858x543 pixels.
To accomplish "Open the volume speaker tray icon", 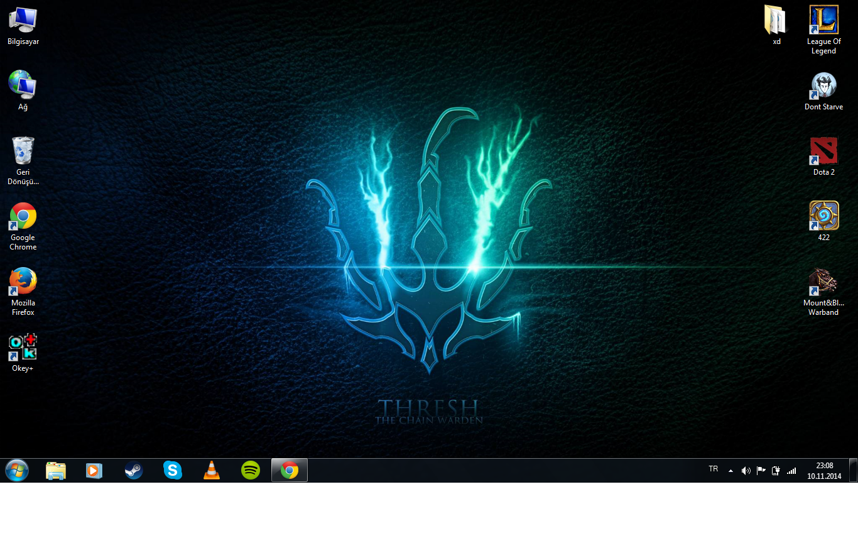I will pos(746,470).
